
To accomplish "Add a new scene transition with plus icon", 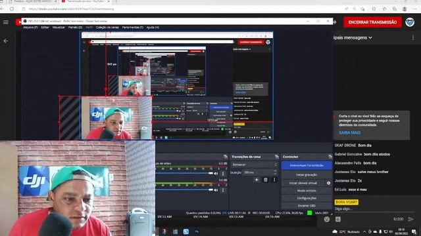I will pos(257,180).
